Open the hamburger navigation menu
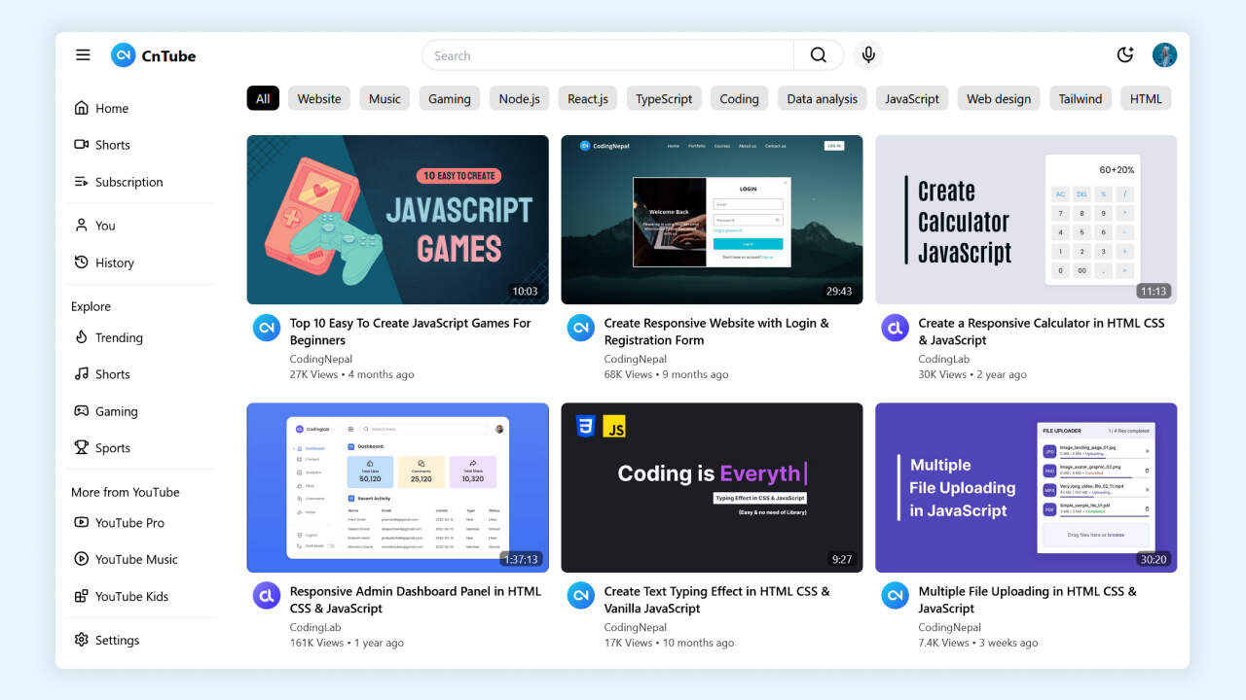Viewport: 1246px width, 700px height. click(83, 55)
